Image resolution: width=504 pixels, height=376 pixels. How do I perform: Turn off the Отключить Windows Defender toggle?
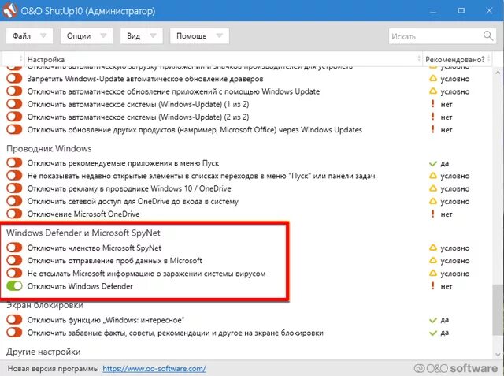14,285
